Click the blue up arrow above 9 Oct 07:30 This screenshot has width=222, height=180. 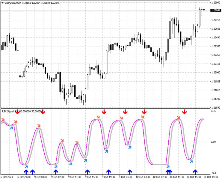pos(56,172)
